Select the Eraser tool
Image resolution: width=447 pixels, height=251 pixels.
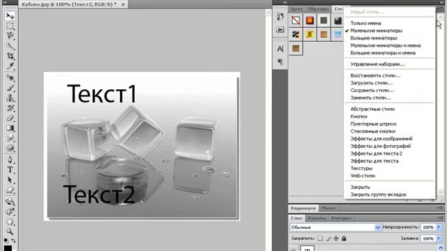[x=10, y=118]
